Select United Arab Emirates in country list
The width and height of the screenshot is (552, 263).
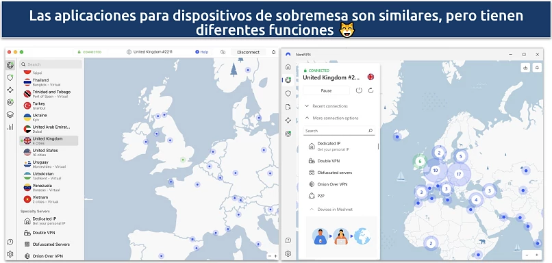pyautogui.click(x=49, y=129)
